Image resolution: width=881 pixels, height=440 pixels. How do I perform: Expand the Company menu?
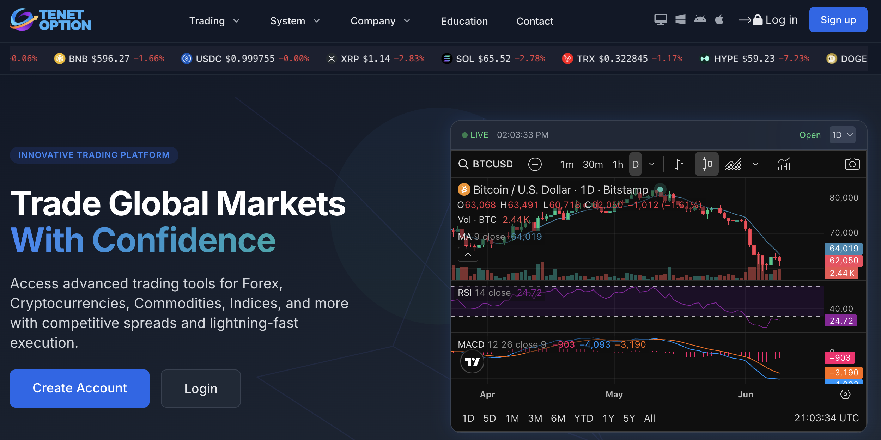point(381,21)
